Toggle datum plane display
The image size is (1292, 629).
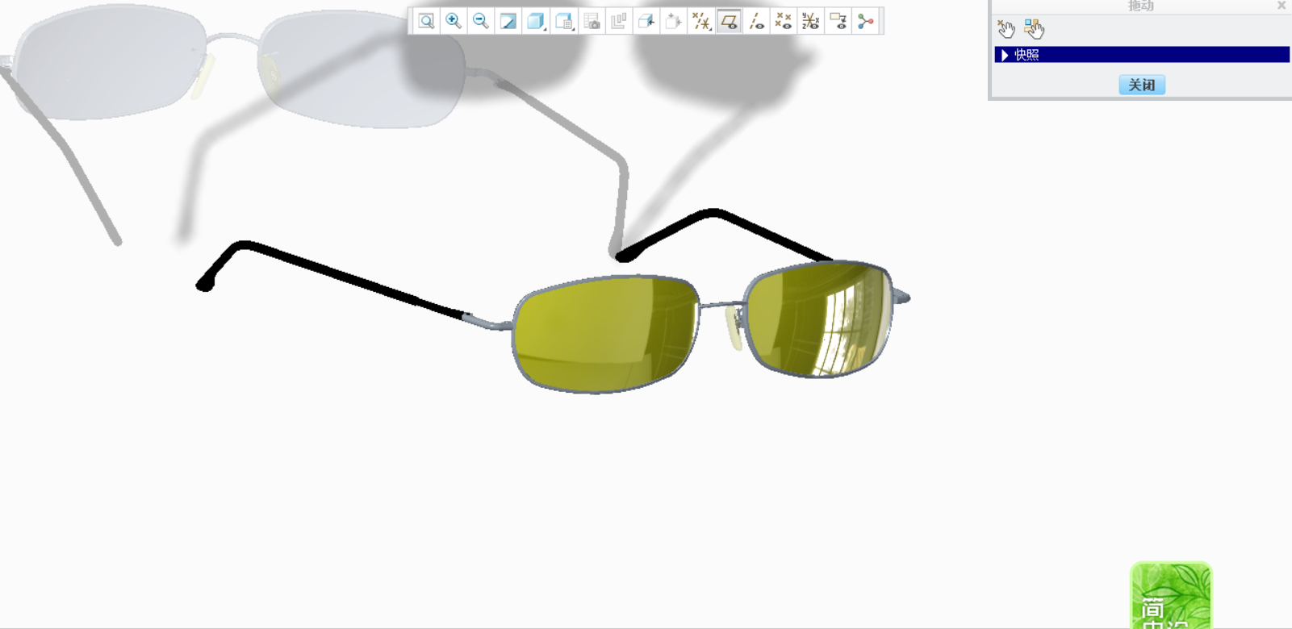point(729,21)
